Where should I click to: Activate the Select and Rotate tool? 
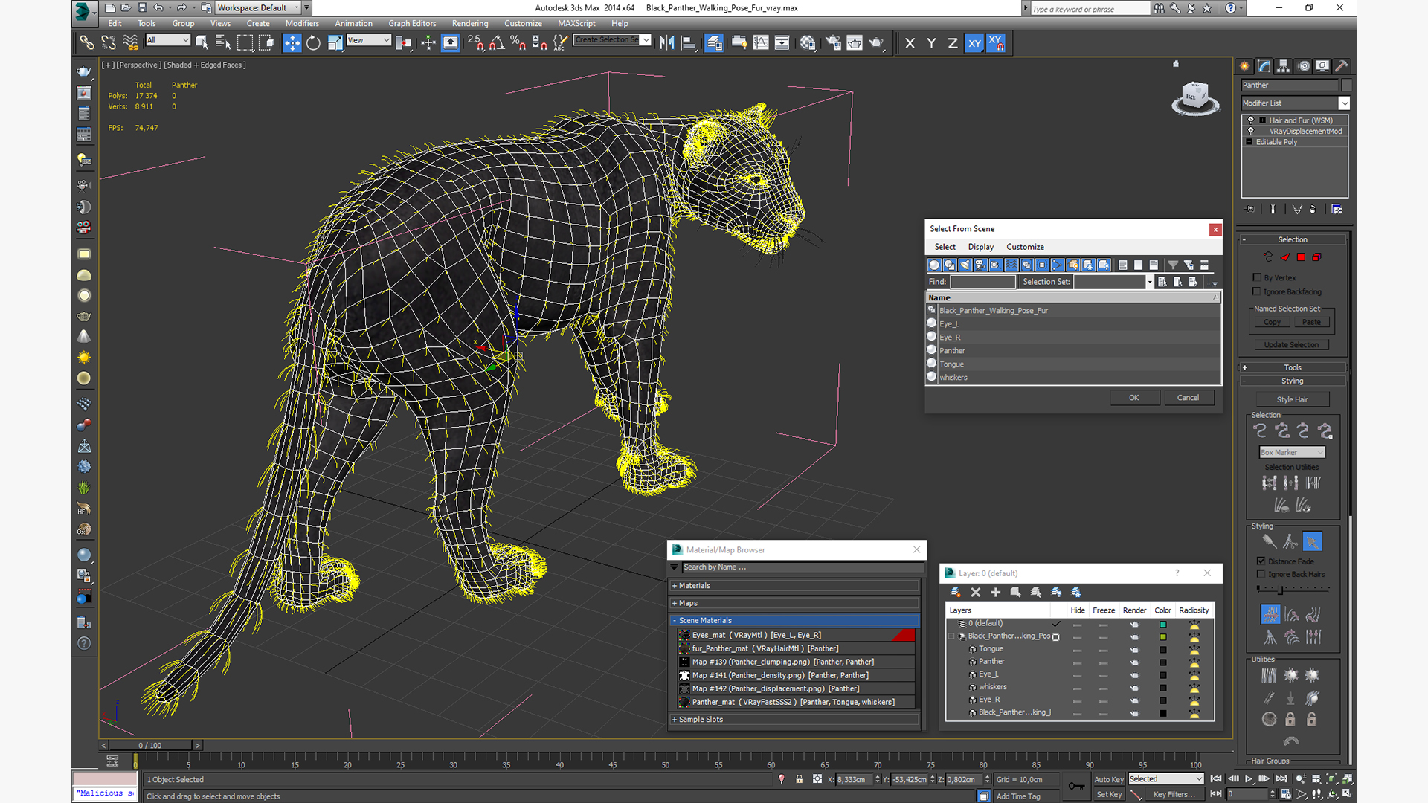pyautogui.click(x=313, y=43)
